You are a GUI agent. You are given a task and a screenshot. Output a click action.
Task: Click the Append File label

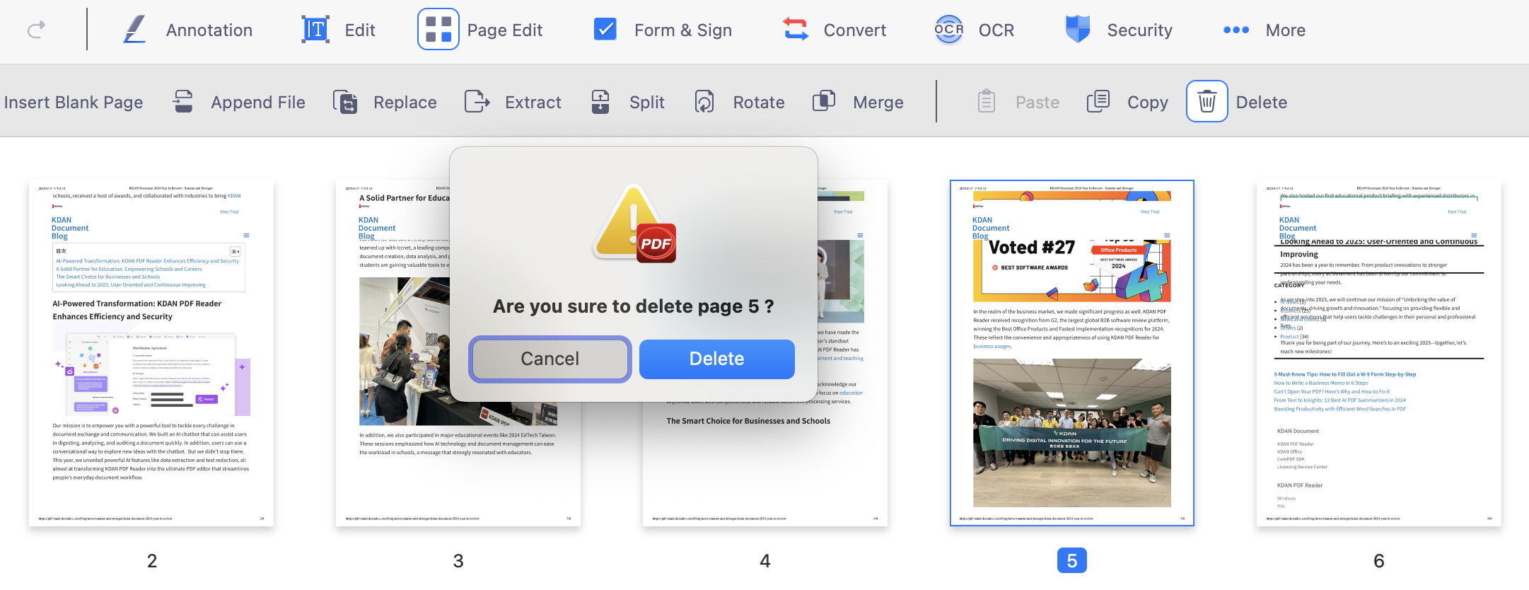258,103
